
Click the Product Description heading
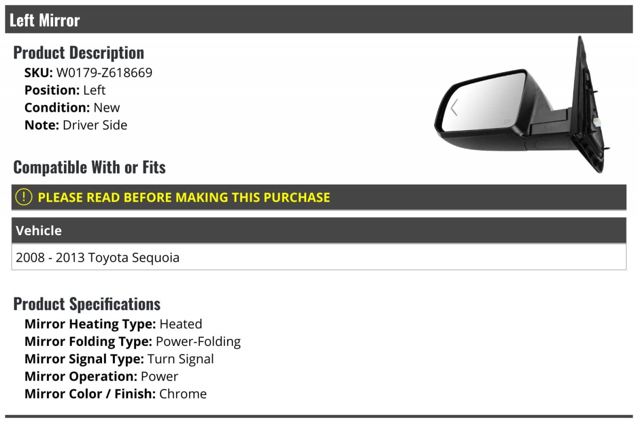pyautogui.click(x=79, y=53)
